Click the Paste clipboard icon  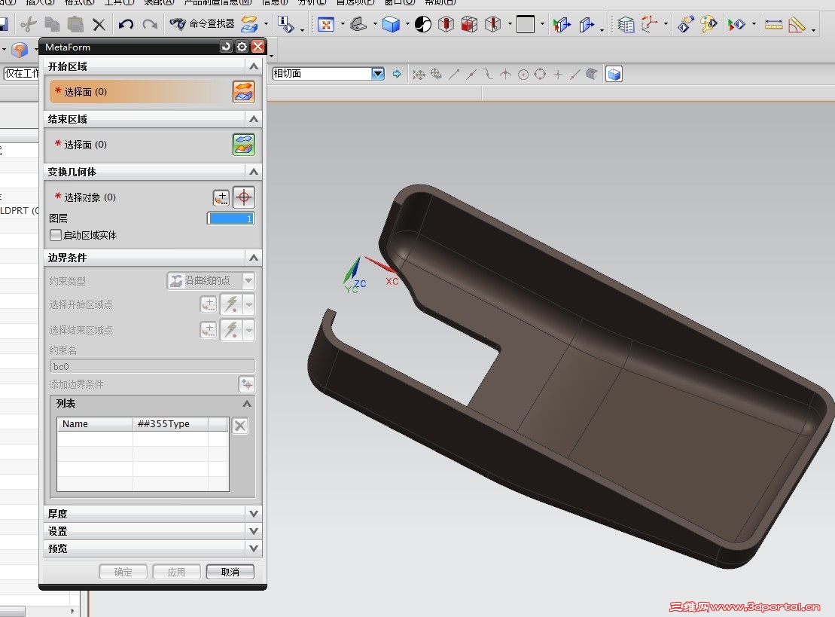tap(75, 24)
